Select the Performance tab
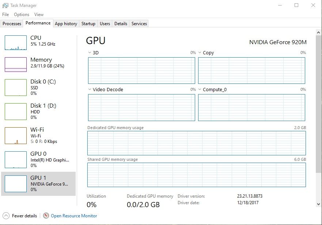This screenshot has height=225, width=322. [38, 23]
